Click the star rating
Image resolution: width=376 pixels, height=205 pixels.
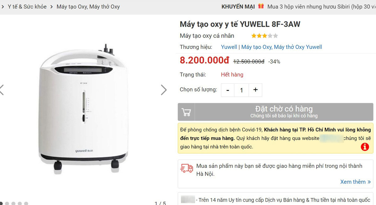[x=264, y=36]
